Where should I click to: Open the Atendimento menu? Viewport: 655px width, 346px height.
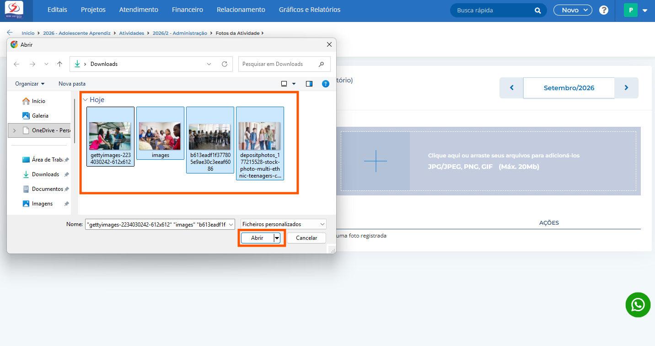[139, 10]
